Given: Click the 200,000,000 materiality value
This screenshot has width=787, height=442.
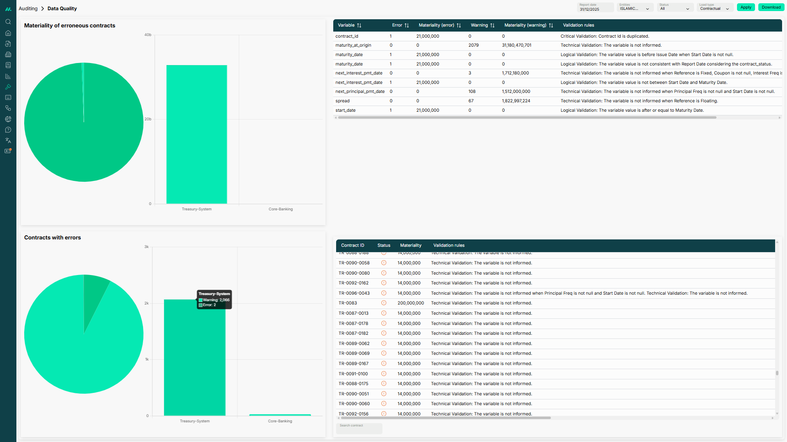Looking at the screenshot, I should pos(411,303).
